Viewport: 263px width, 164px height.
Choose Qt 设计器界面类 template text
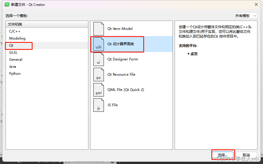click(121, 44)
